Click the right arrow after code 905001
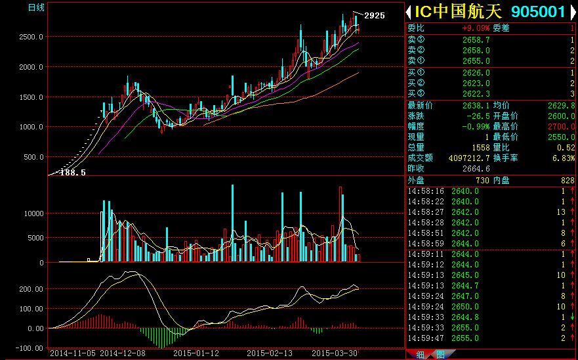Image resolution: width=578 pixels, height=360 pixels. [x=573, y=12]
